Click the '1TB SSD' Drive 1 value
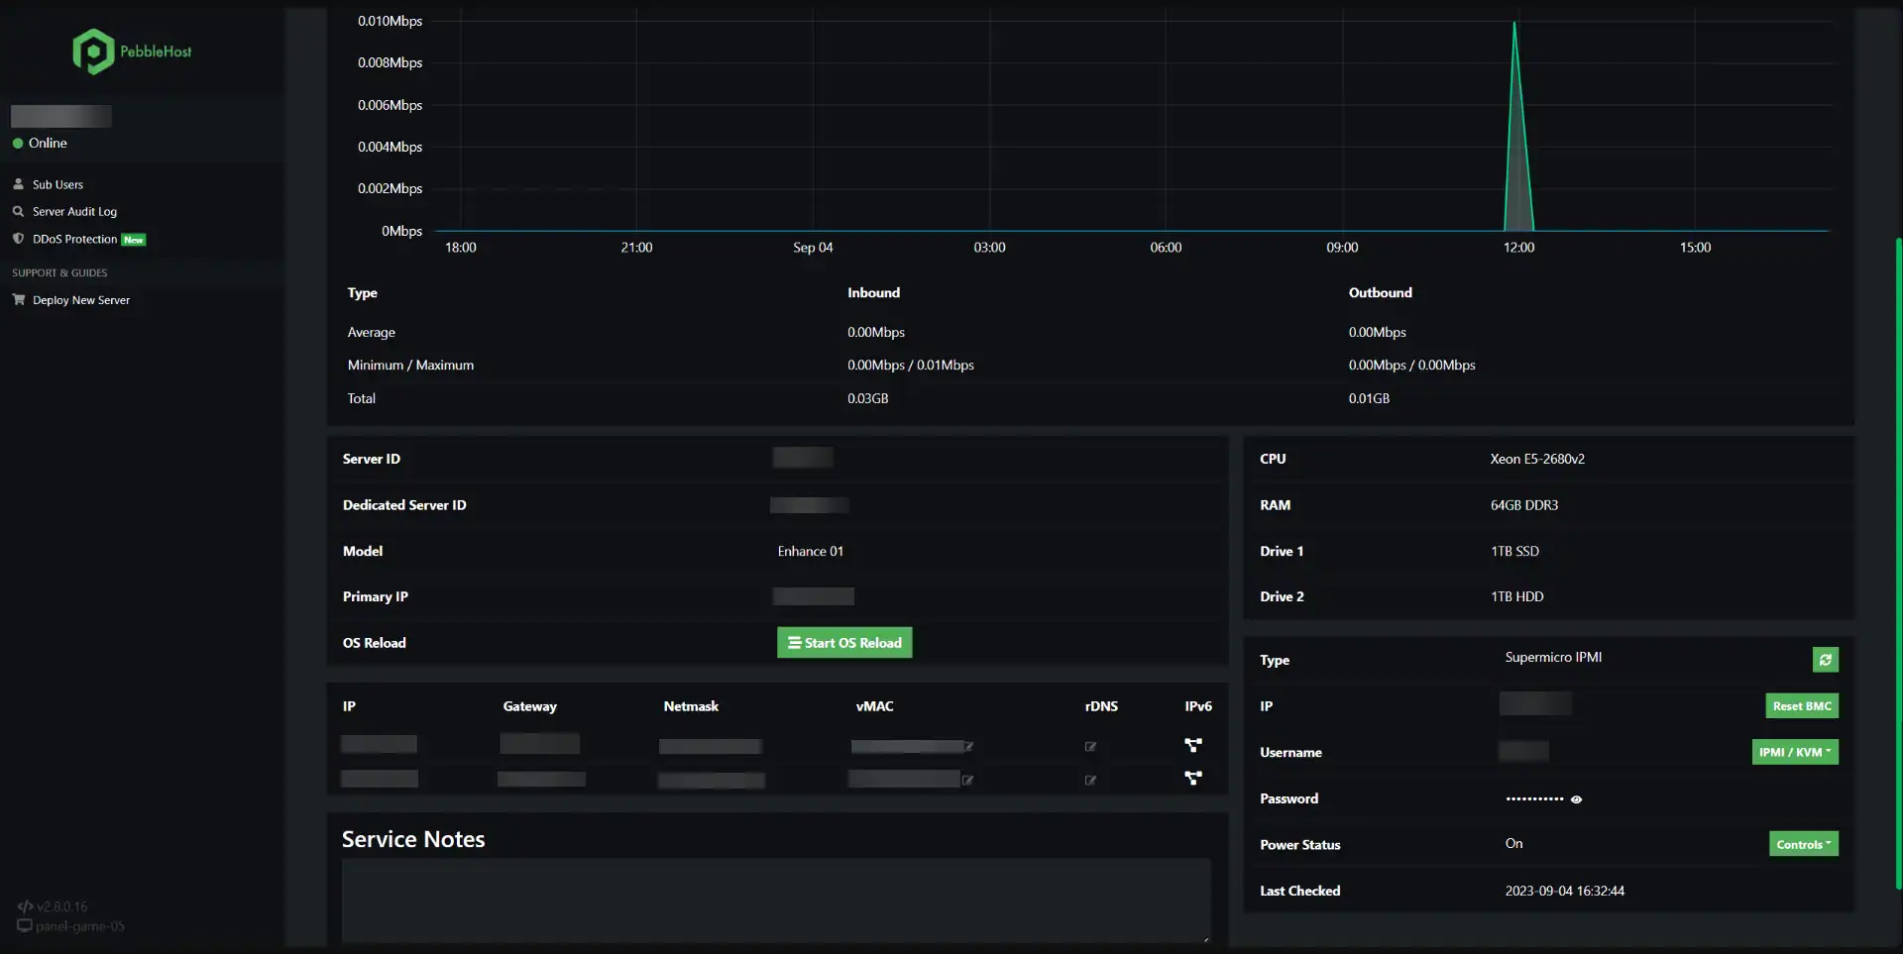Image resolution: width=1903 pixels, height=954 pixels. coord(1514,552)
